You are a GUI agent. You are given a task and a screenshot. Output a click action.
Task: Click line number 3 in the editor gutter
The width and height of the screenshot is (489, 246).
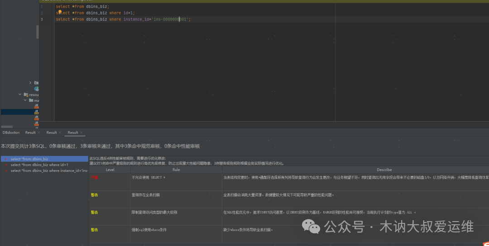[42, 19]
